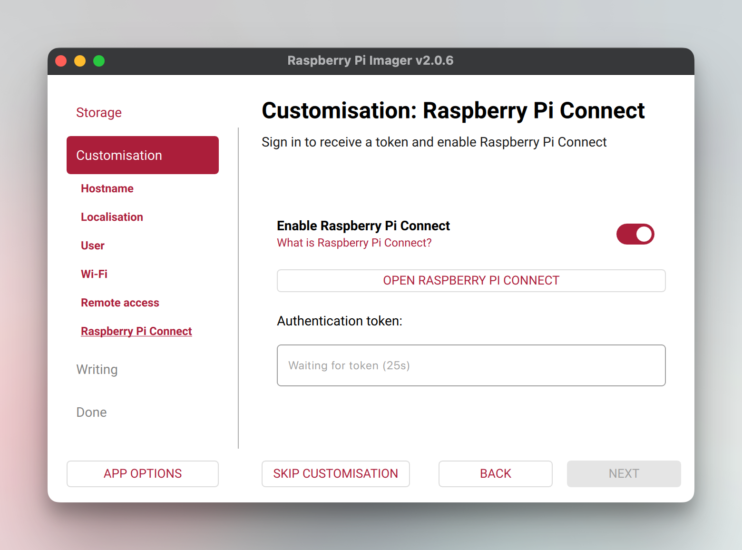Go back with the Back button
The height and width of the screenshot is (550, 742).
496,474
